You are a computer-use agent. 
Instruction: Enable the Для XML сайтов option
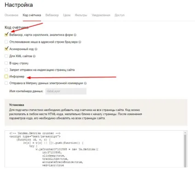(6, 56)
